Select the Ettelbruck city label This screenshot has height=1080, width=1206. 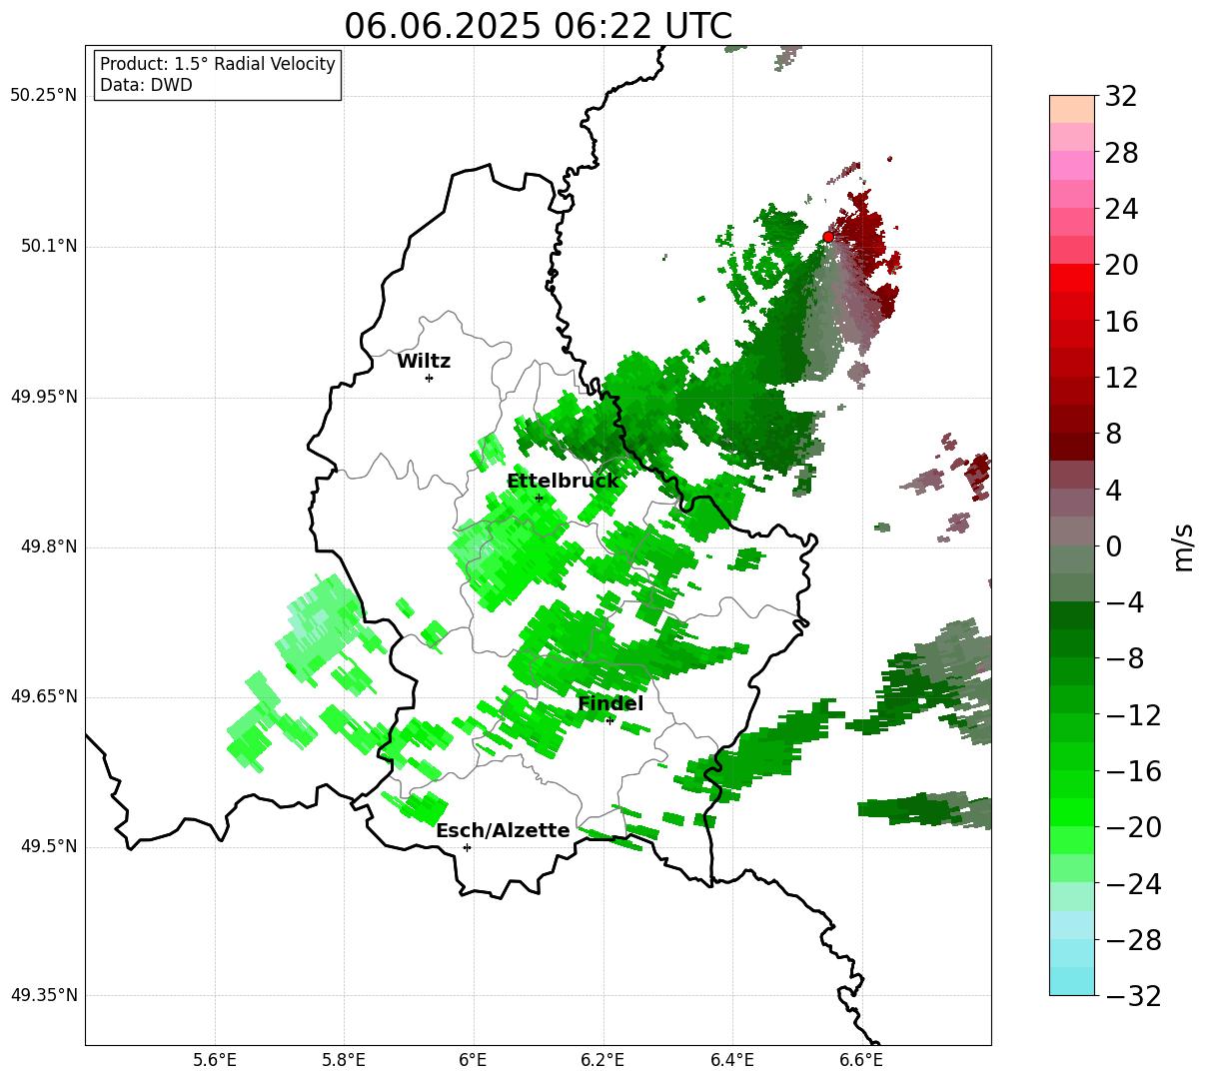[563, 482]
